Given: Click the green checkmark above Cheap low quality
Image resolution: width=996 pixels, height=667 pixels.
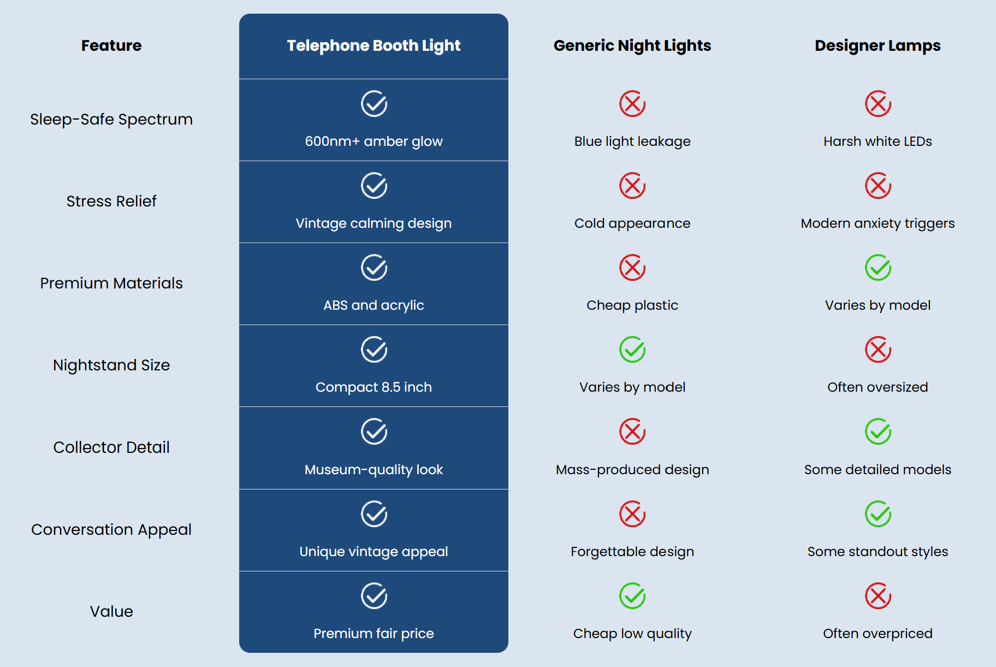Looking at the screenshot, I should 632,596.
